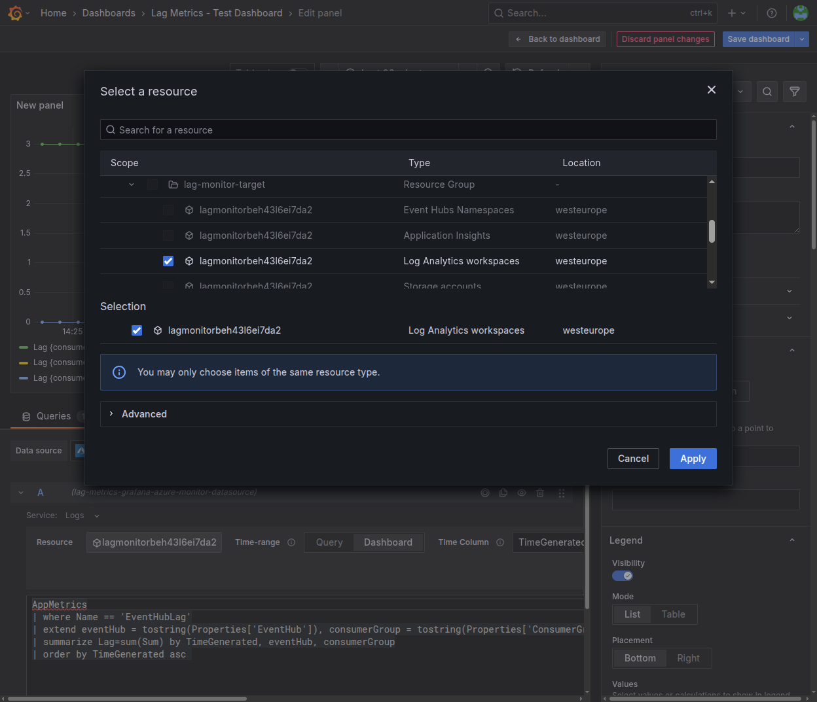Image resolution: width=817 pixels, height=702 pixels.
Task: Select Right legend placement
Action: click(688, 658)
